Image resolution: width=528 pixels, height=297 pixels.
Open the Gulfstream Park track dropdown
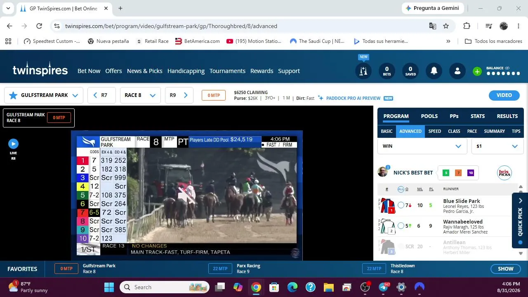point(44,95)
